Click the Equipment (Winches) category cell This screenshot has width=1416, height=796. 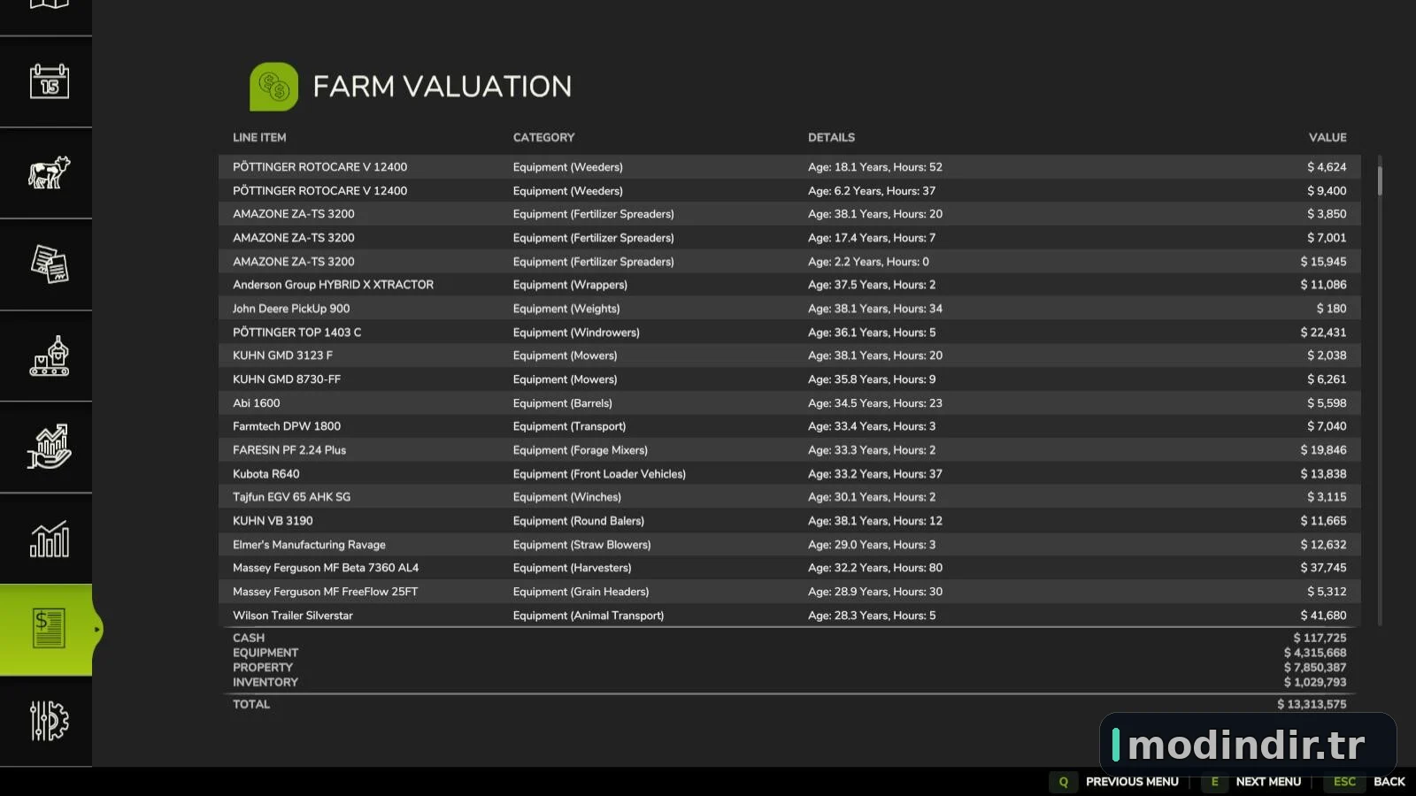tap(567, 497)
